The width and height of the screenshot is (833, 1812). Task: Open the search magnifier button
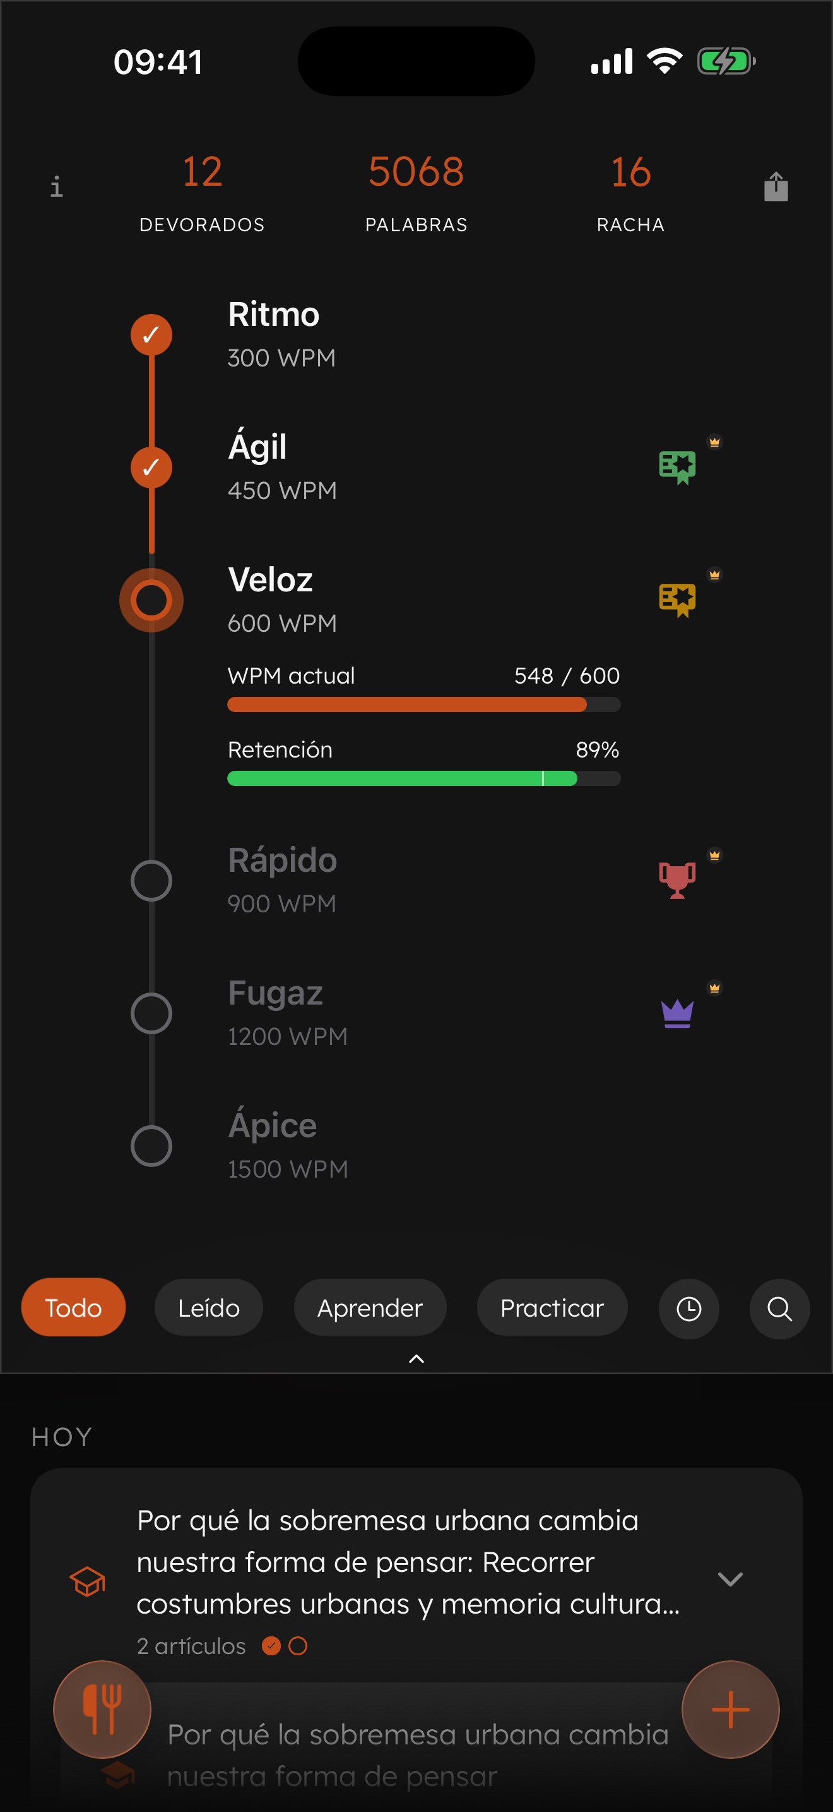pos(779,1308)
